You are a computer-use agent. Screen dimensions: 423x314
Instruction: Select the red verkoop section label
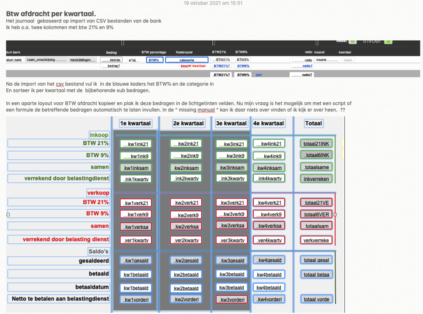click(98, 193)
